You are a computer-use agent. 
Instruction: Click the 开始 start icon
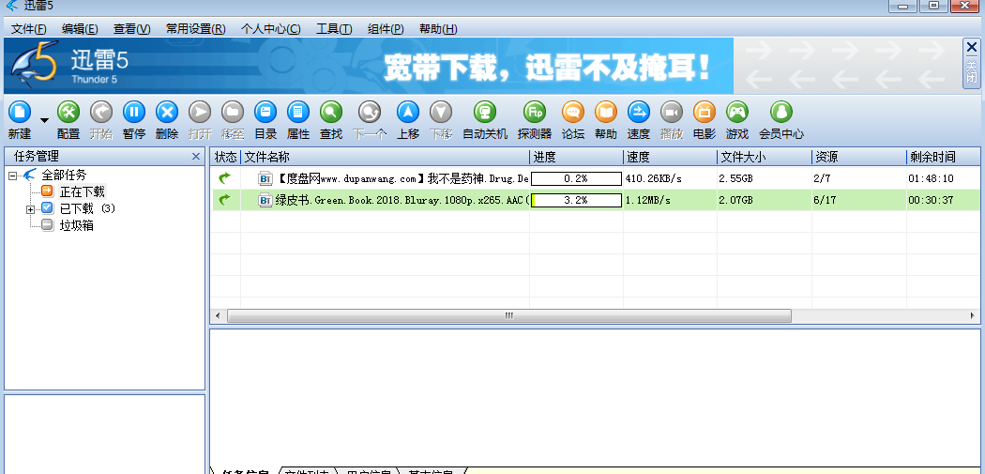(x=101, y=114)
